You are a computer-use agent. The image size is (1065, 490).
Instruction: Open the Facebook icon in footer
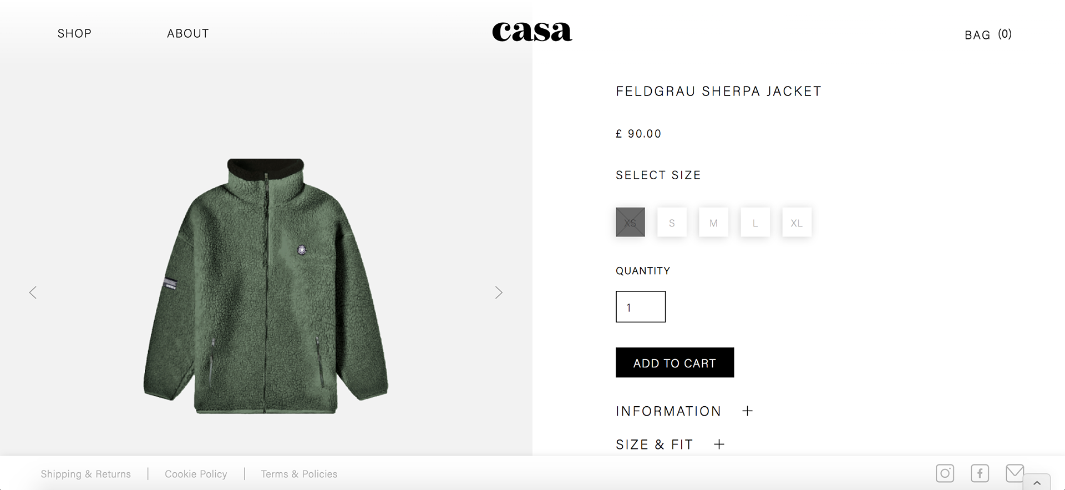[x=980, y=473]
